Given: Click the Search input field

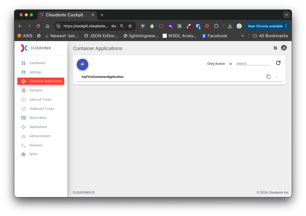Looking at the screenshot, I should pos(252,64).
